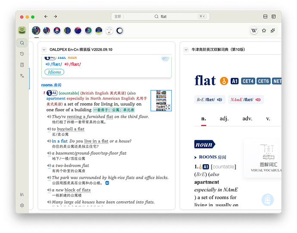Viewport: 297px width, 233px height.
Task: Go back with the left arrow
Action: pyautogui.click(x=46, y=17)
